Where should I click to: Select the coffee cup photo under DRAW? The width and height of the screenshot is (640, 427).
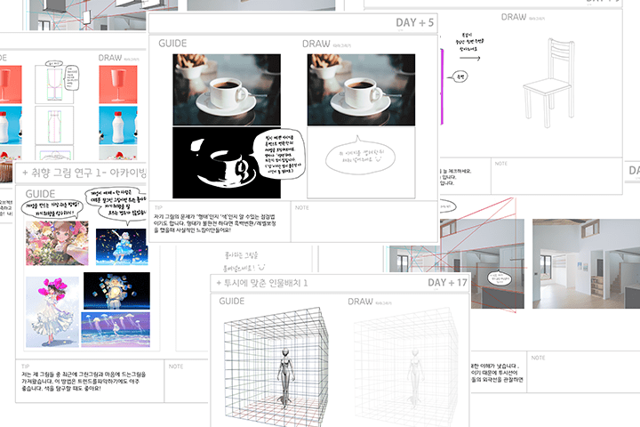361,89
